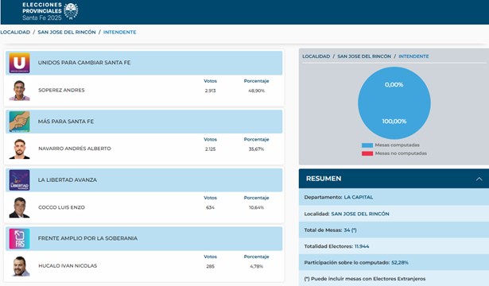Select Intendente in the top breadcrumb

coord(120,32)
